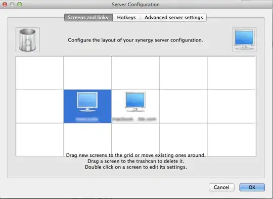Viewport: 273px width, 199px height.
Task: Close the Server Configuration window
Action: 5,5
